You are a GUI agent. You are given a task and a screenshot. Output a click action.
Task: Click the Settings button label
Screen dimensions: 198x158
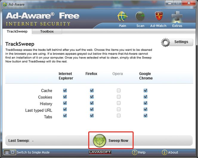pos(181,42)
